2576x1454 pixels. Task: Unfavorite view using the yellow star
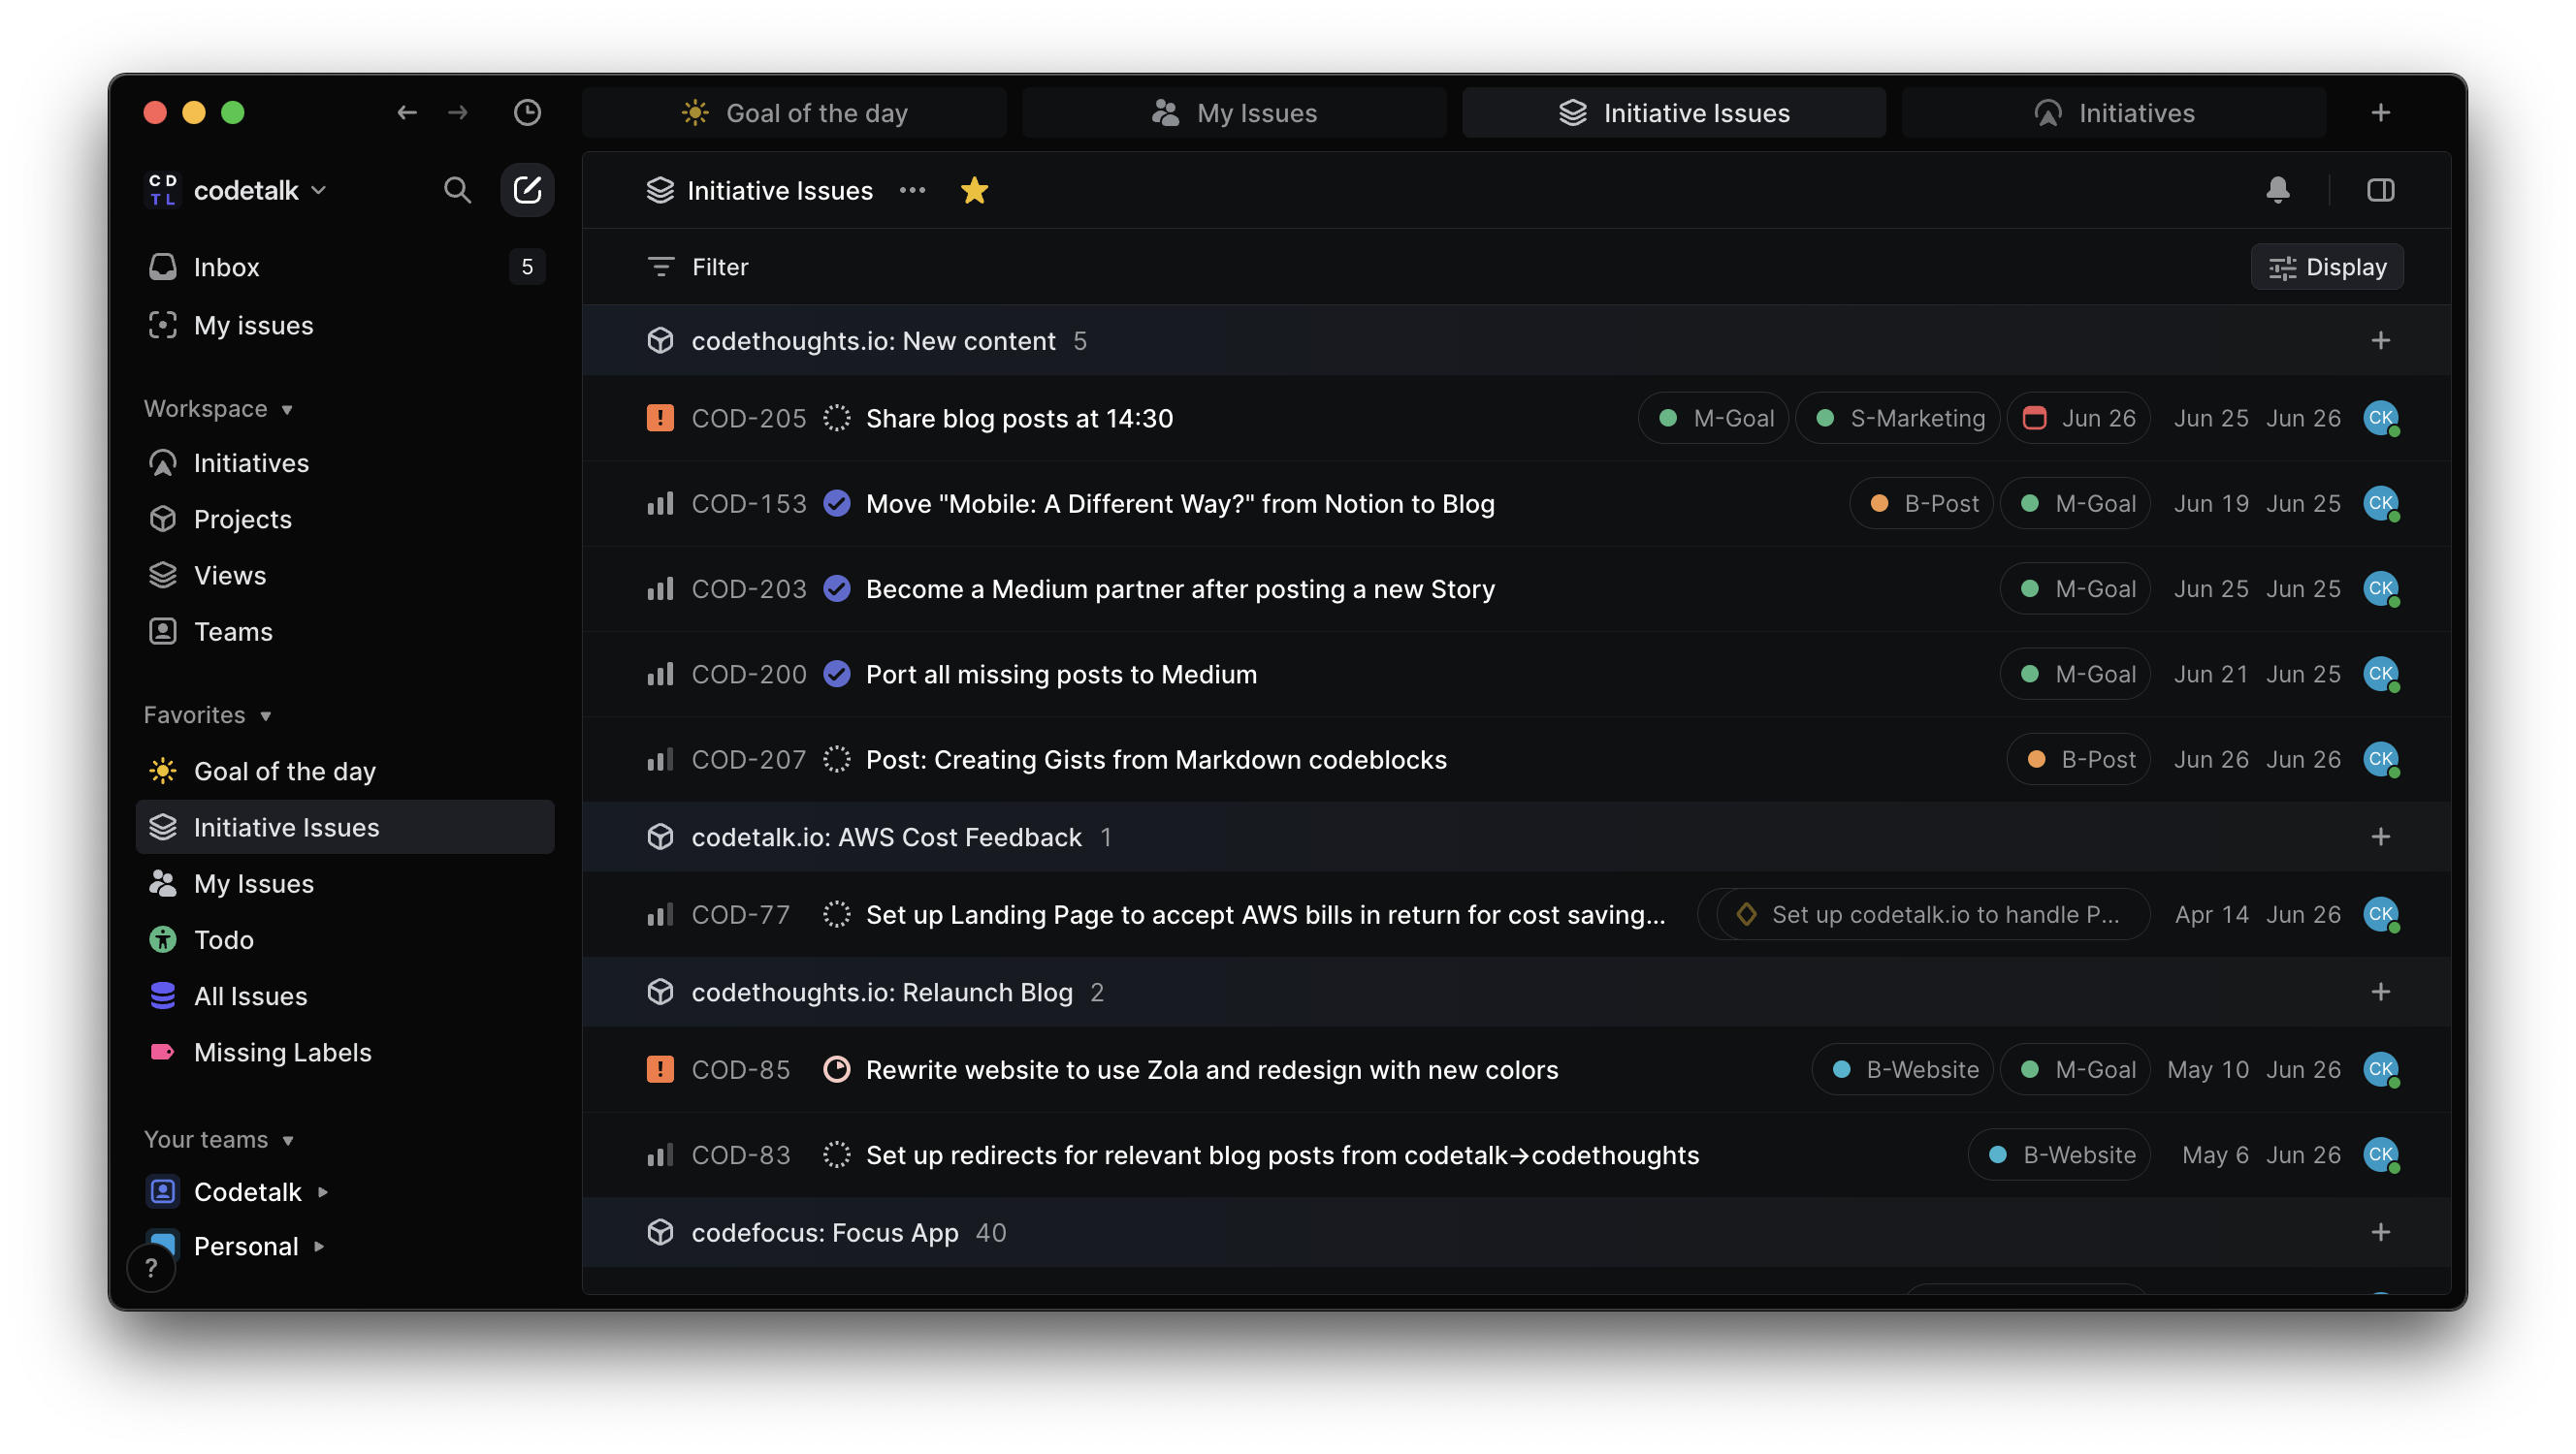tap(974, 190)
